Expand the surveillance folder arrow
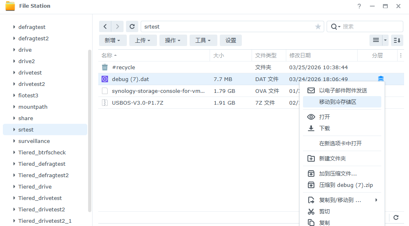This screenshot has width=409, height=226. [x=14, y=141]
